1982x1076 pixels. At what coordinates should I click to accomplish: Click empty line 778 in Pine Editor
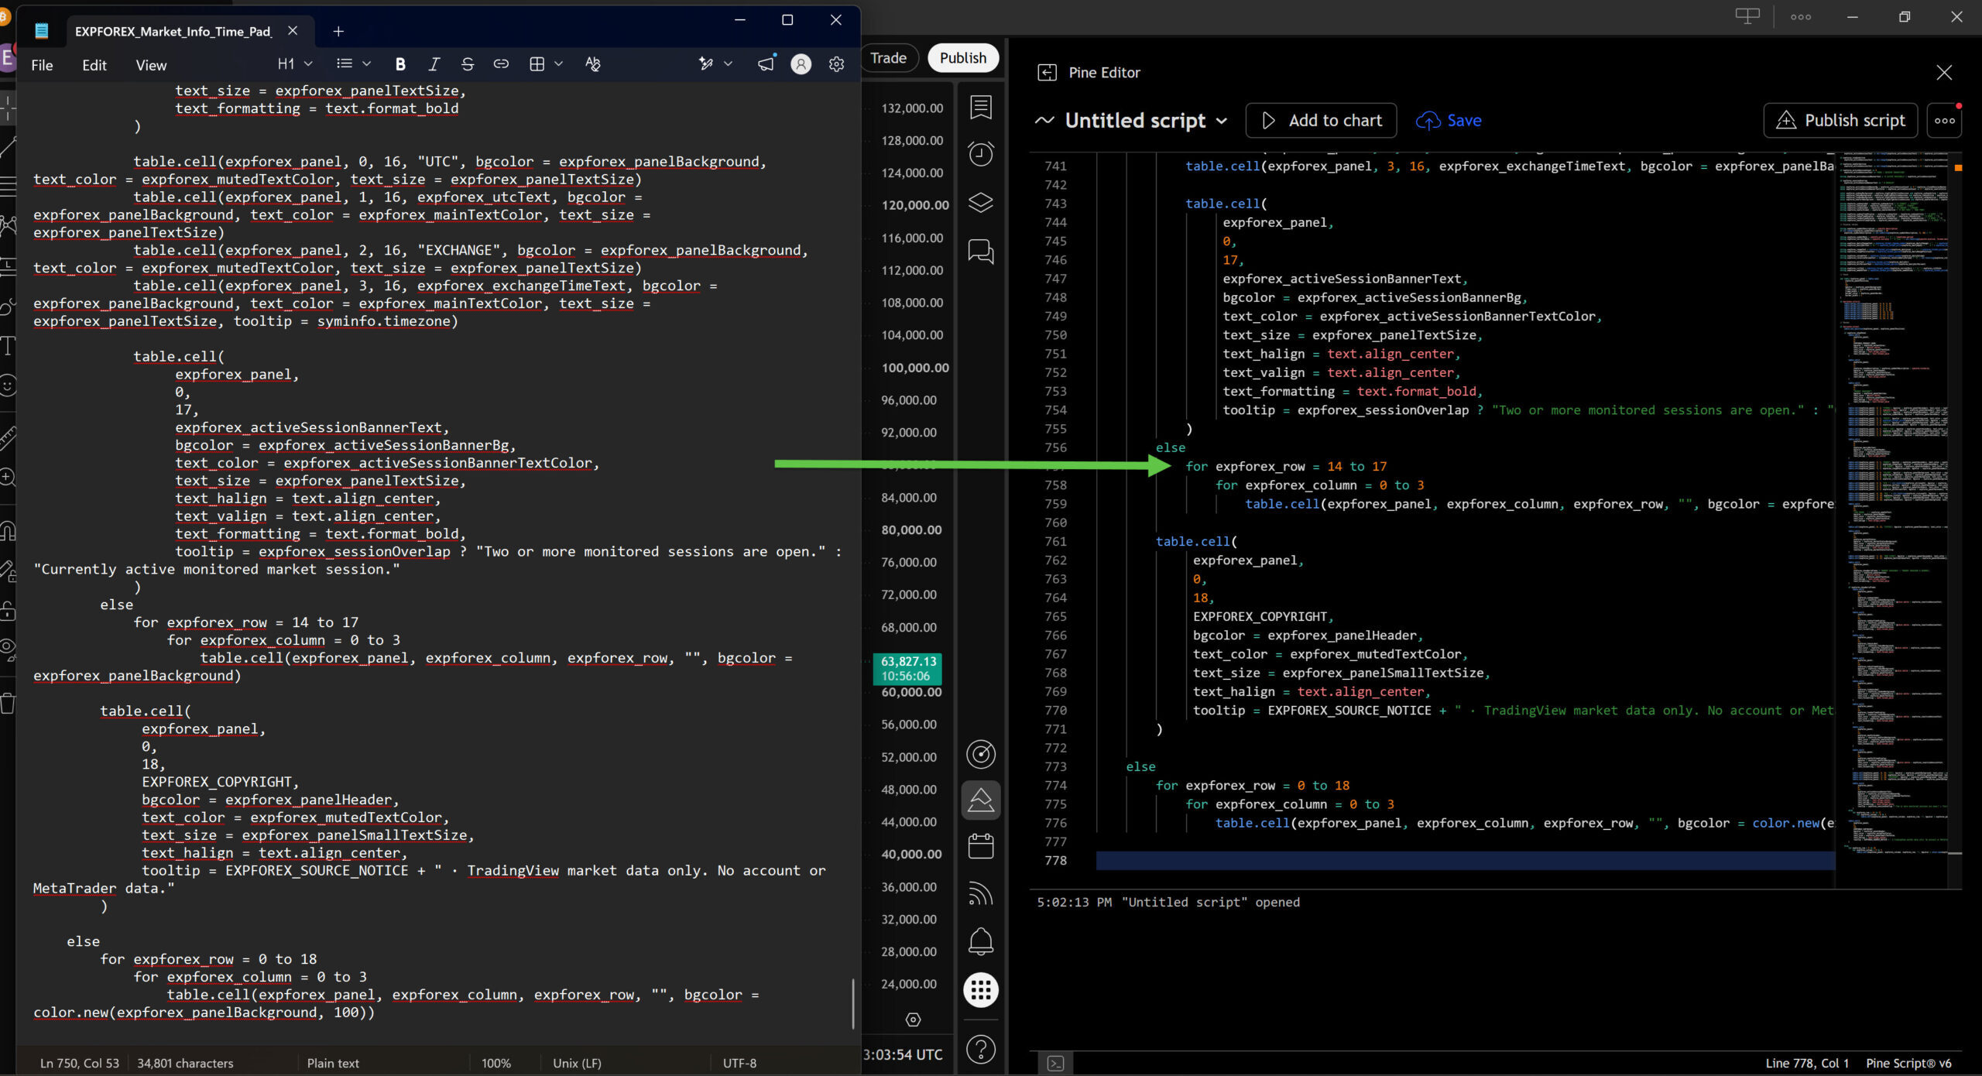pos(1465,861)
